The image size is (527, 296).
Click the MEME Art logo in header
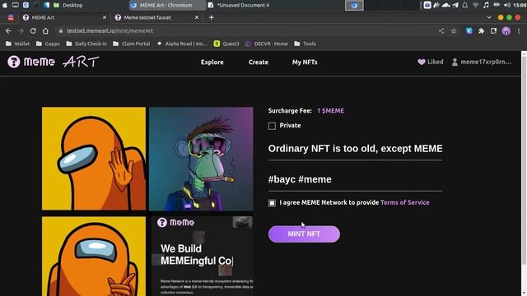54,62
